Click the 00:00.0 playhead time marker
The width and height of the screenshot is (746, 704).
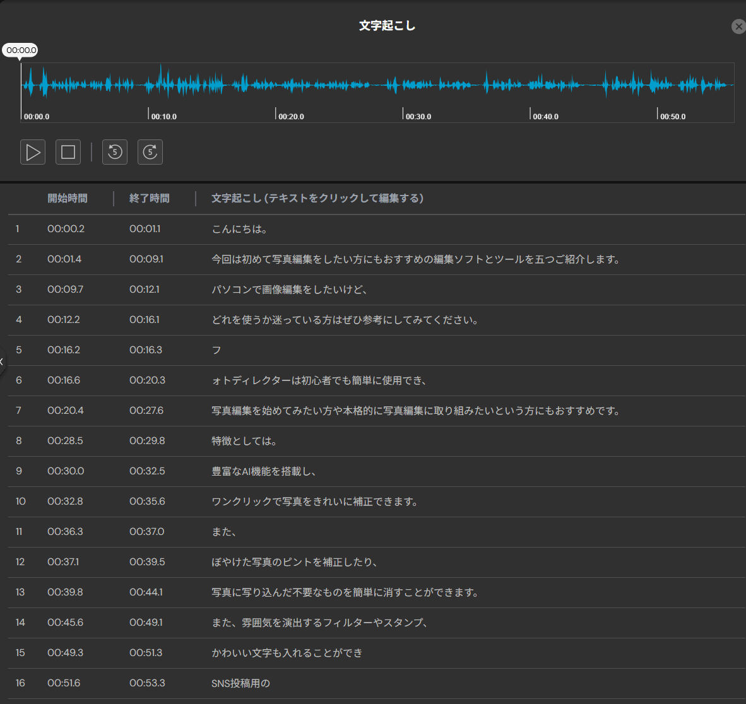click(20, 50)
